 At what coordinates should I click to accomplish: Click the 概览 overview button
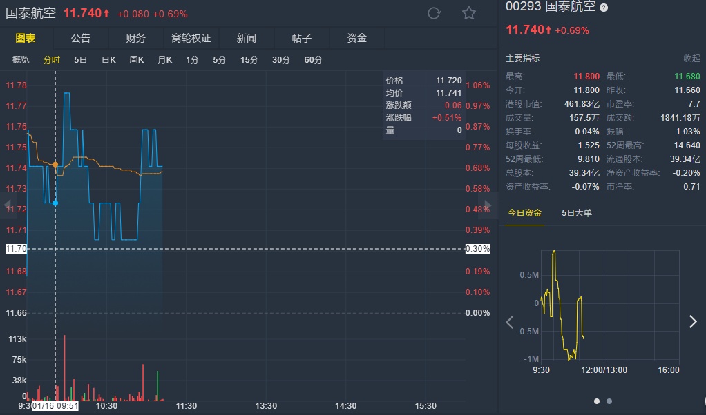[21, 60]
